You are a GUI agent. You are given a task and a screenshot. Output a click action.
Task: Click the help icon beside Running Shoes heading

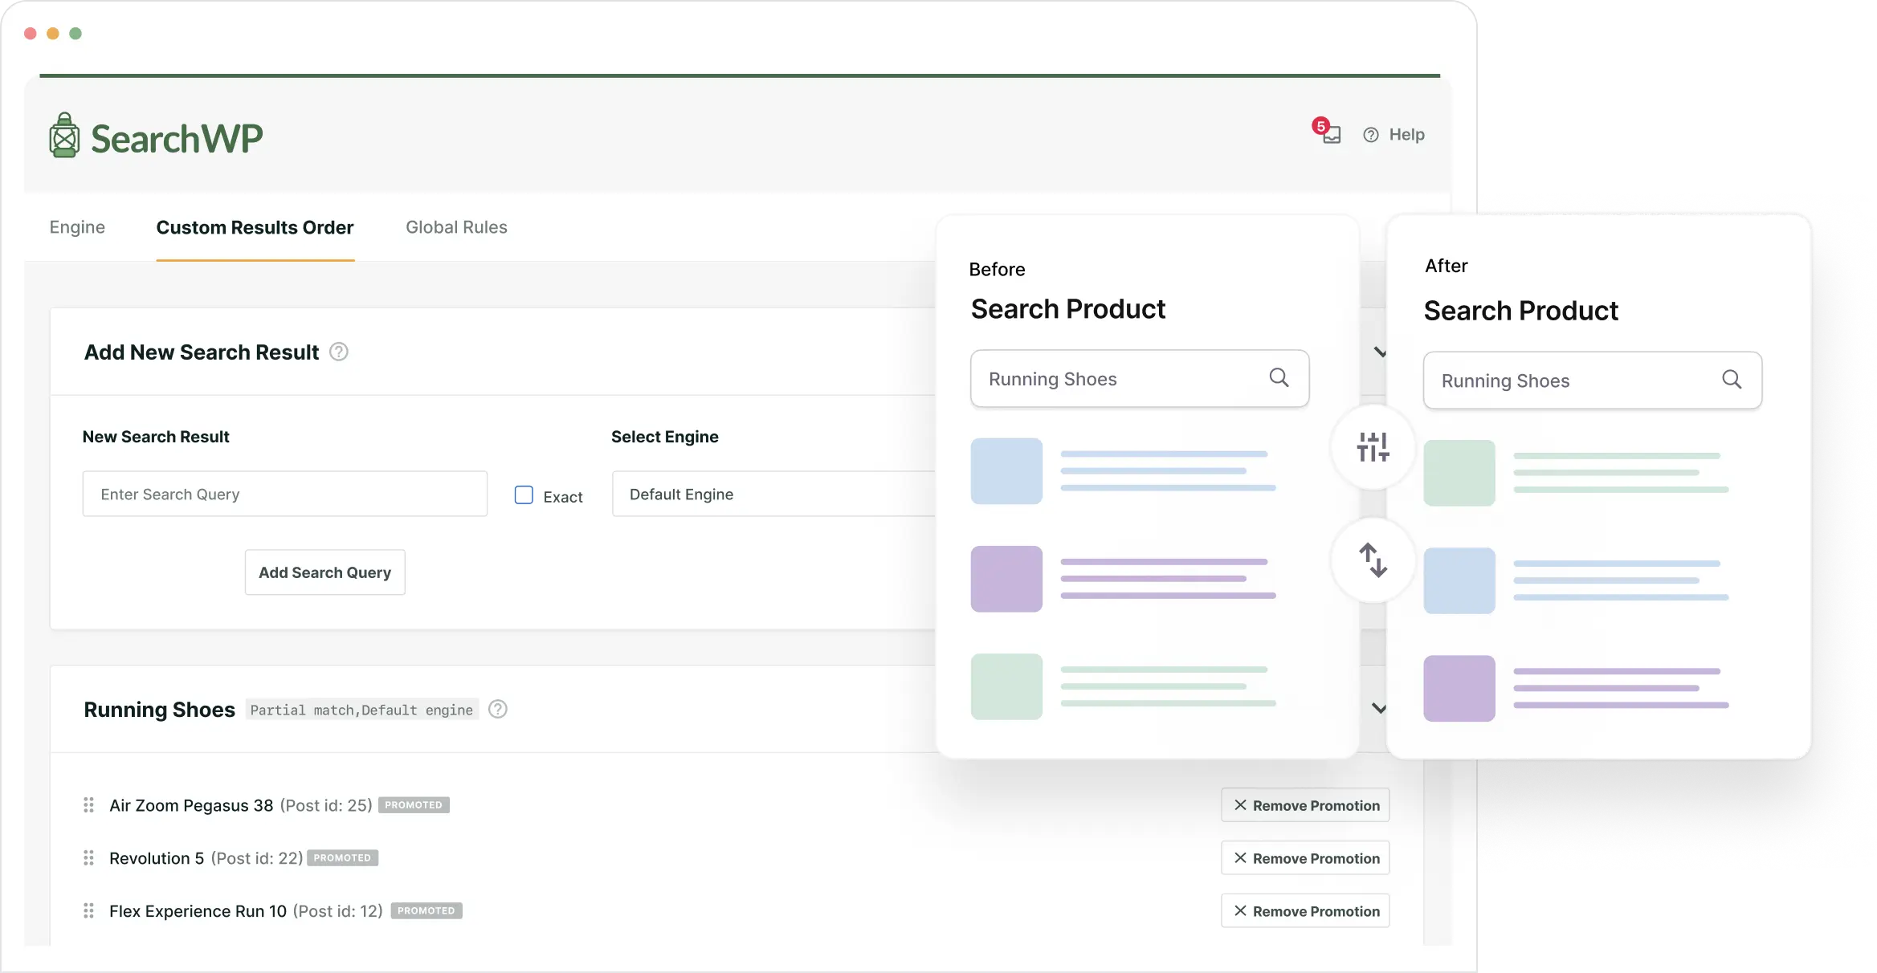pyautogui.click(x=497, y=709)
